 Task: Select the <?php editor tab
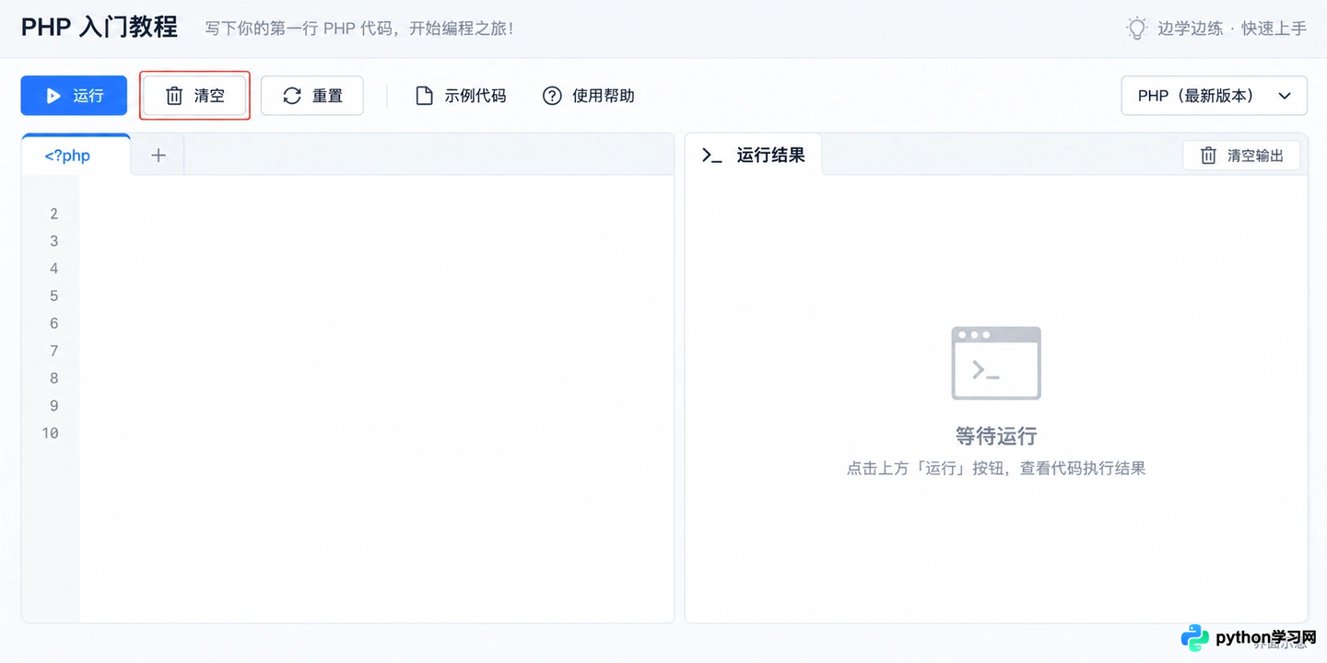click(x=76, y=155)
